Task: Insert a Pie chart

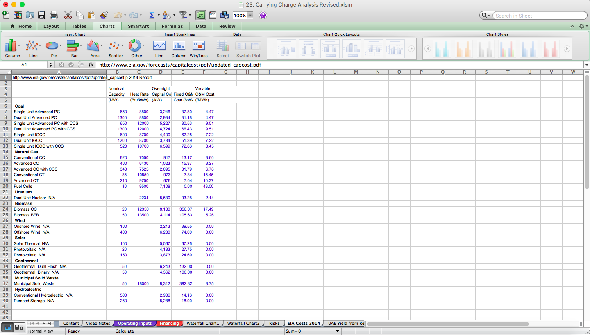Action: pos(54,49)
